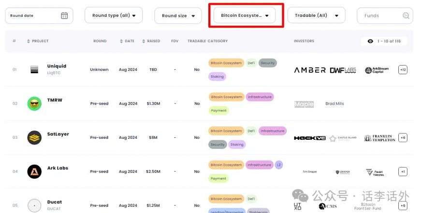Click the Brad Mills investor name

335,104
